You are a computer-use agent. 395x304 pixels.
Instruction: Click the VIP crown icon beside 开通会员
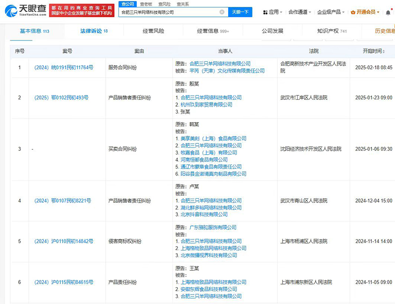353,12
